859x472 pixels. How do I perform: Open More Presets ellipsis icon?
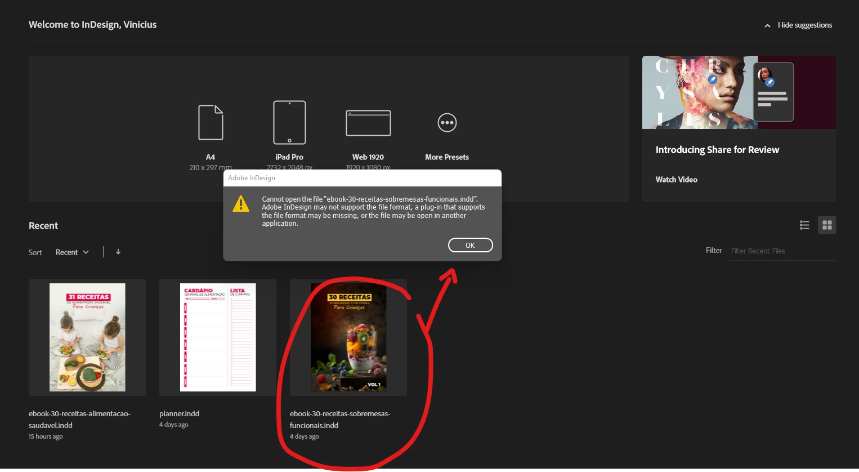[447, 122]
